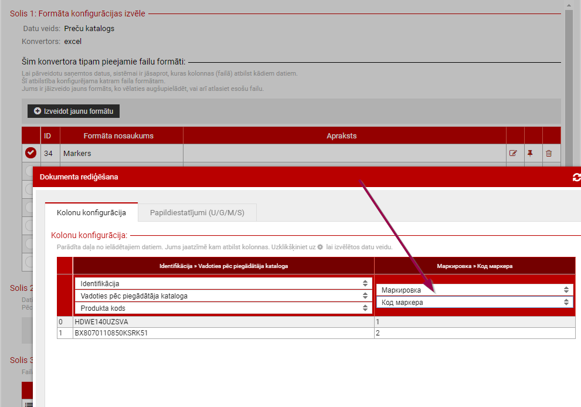The width and height of the screenshot is (581, 407).
Task: Click the edit icon in the Markers row
Action: click(x=513, y=154)
